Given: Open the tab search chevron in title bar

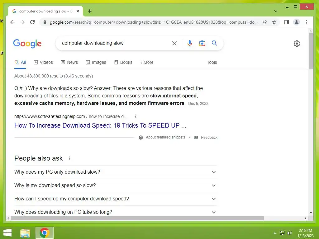Looking at the screenshot, I should [275, 11].
